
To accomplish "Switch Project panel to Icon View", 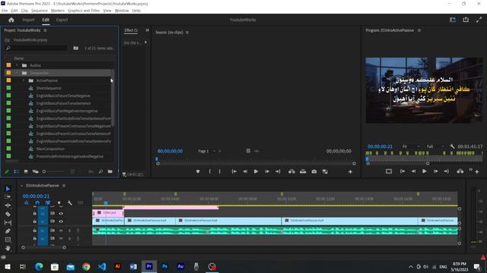I will (26, 171).
